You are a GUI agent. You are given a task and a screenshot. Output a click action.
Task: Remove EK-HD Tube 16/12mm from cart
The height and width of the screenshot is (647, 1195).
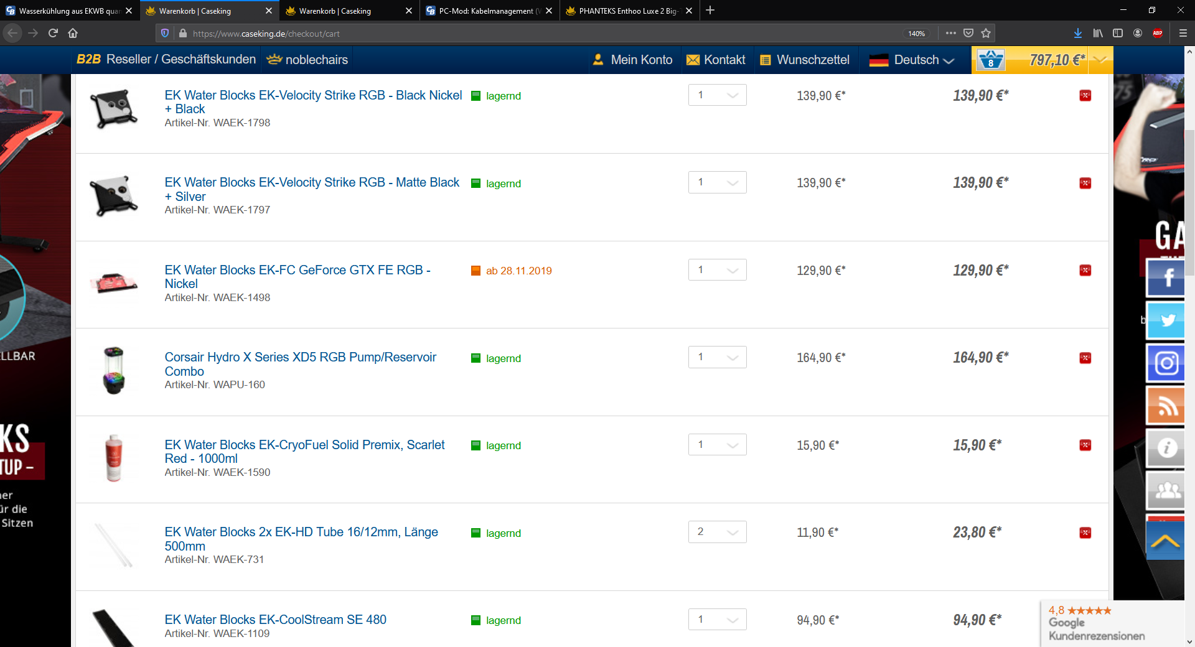click(x=1085, y=533)
